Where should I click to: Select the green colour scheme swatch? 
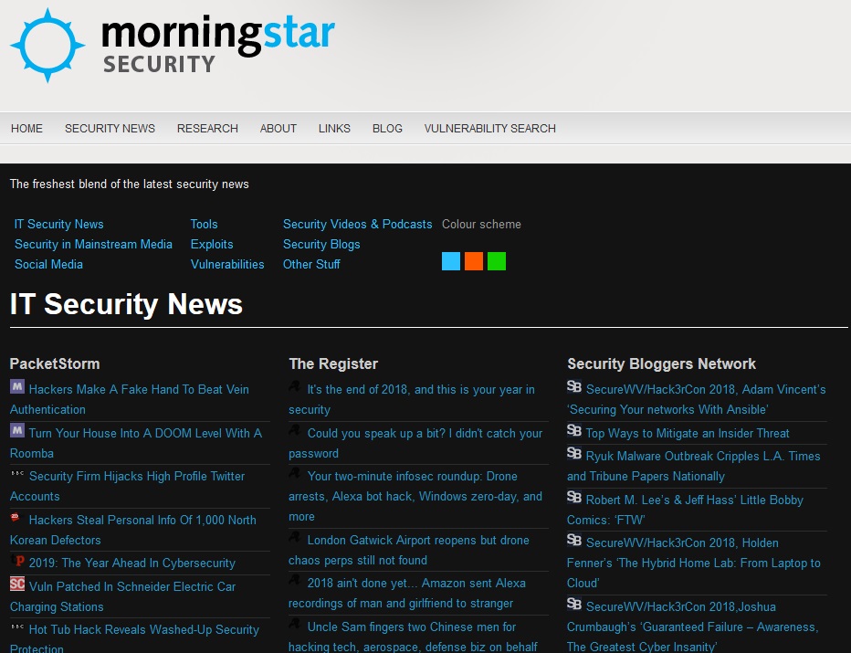(497, 261)
